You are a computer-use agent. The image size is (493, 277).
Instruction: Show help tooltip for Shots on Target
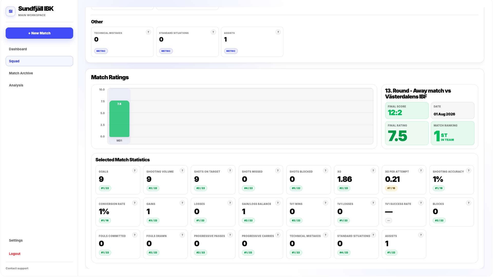(230, 171)
